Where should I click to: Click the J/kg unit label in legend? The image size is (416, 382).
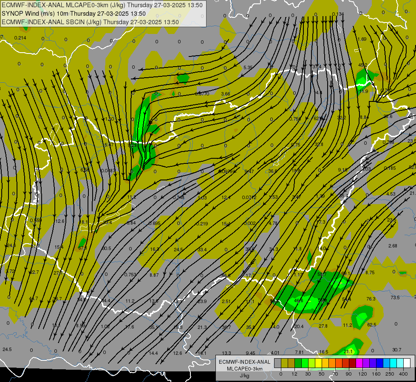244,376
